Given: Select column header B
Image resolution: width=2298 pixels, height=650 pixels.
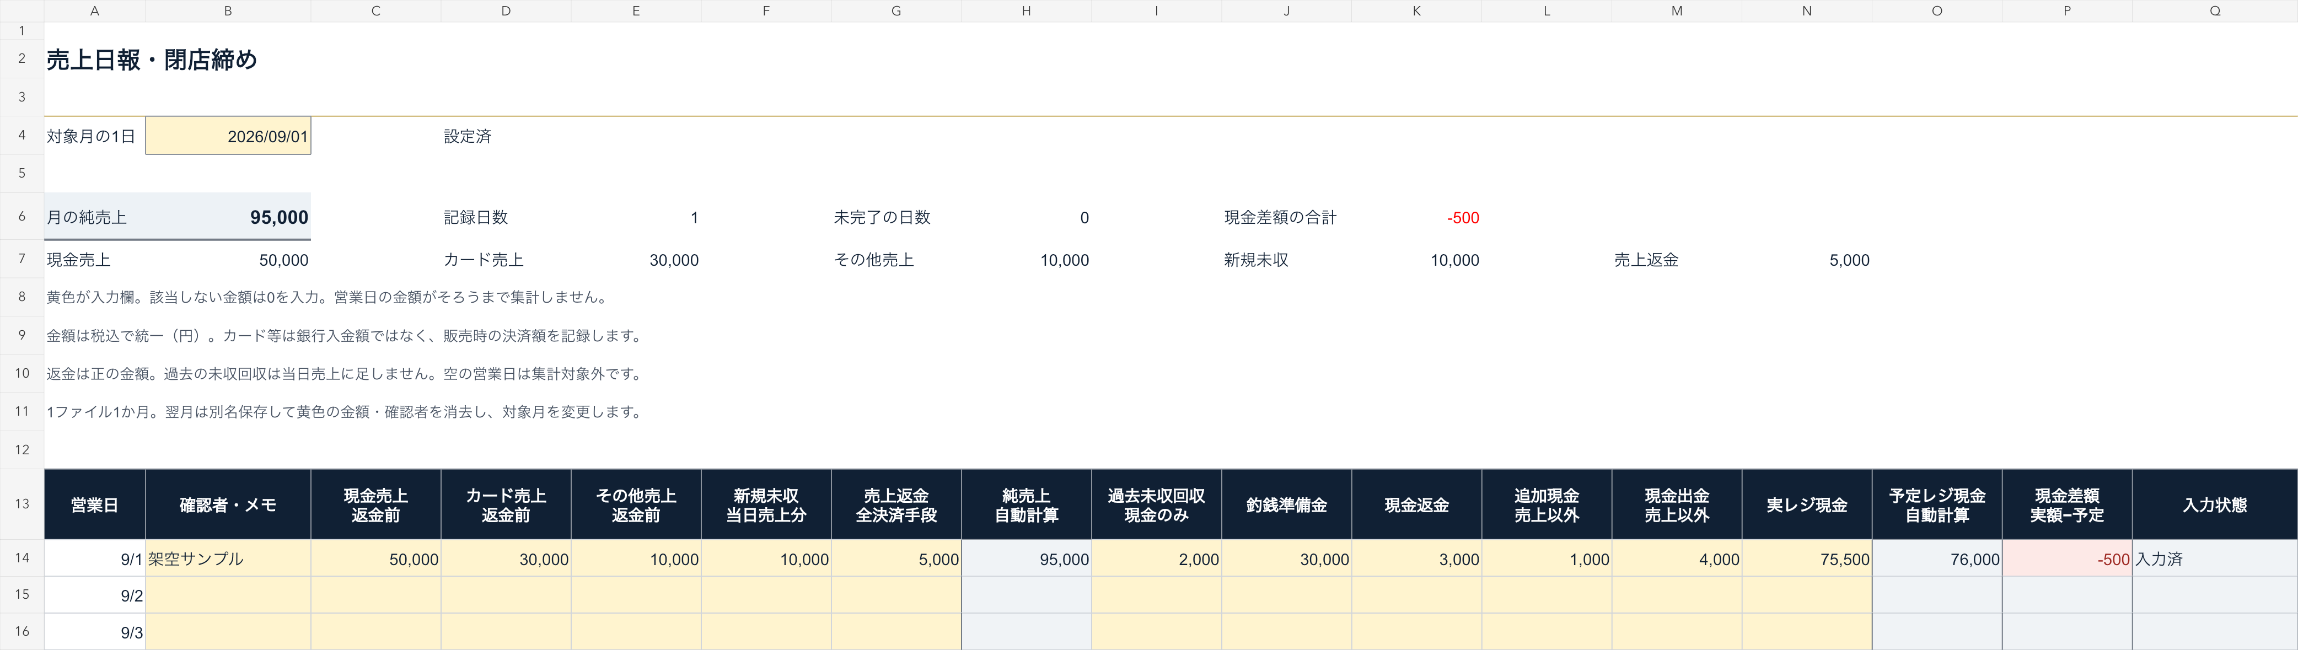Looking at the screenshot, I should point(228,10).
